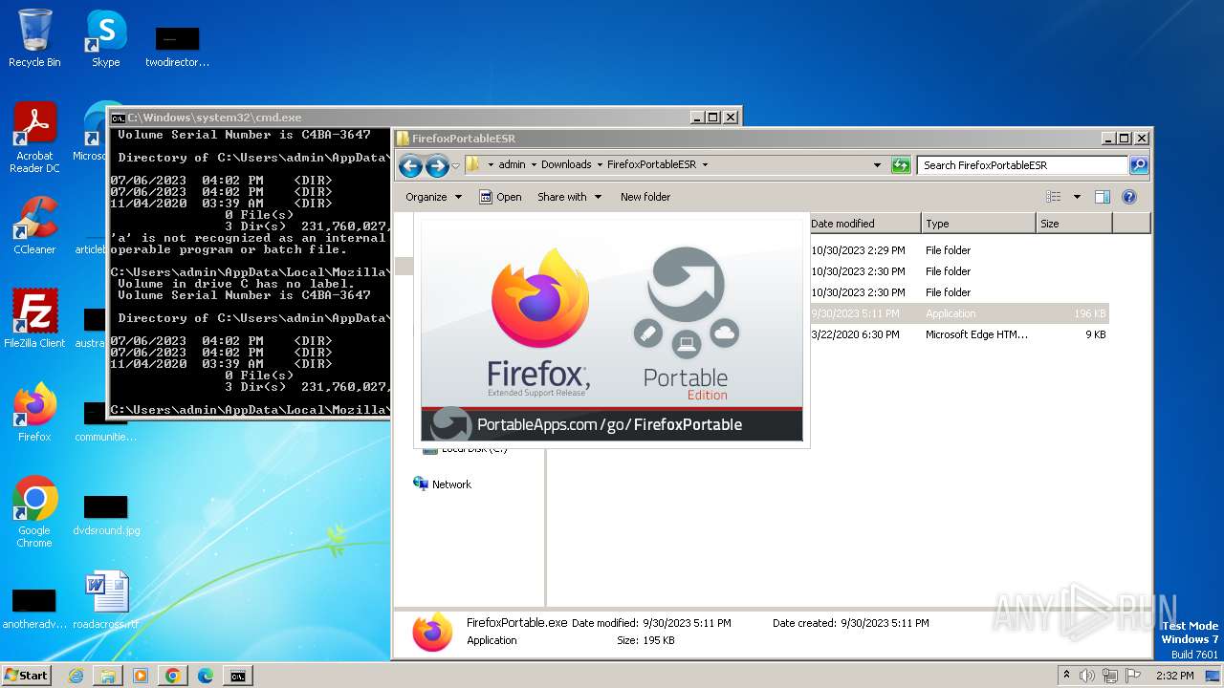Click the Explorer Forward arrow button
Viewport: 1224px width, 688px height.
click(x=437, y=165)
